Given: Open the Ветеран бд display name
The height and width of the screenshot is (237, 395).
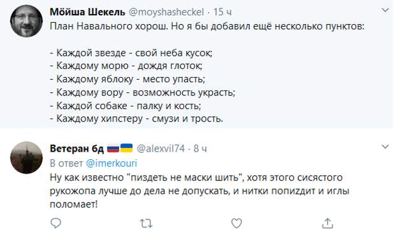Looking at the screenshot, I should coord(77,148).
